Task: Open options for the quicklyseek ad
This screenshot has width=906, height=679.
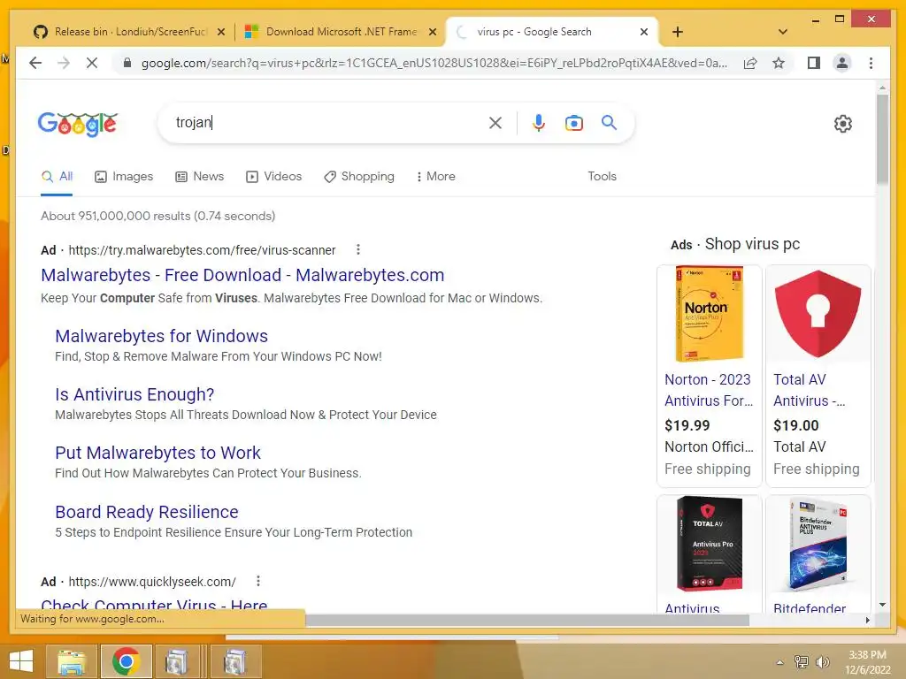Action: tap(258, 581)
